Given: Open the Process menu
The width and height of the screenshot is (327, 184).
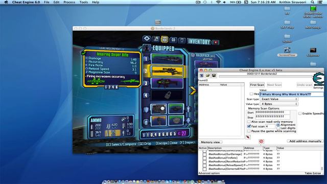Looking at the screenshot, I should 69,2.
